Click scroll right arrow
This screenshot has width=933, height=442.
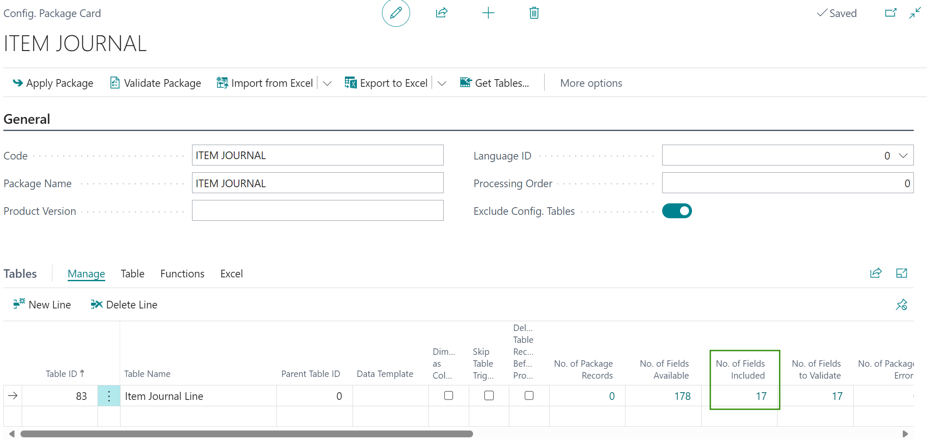tap(905, 434)
